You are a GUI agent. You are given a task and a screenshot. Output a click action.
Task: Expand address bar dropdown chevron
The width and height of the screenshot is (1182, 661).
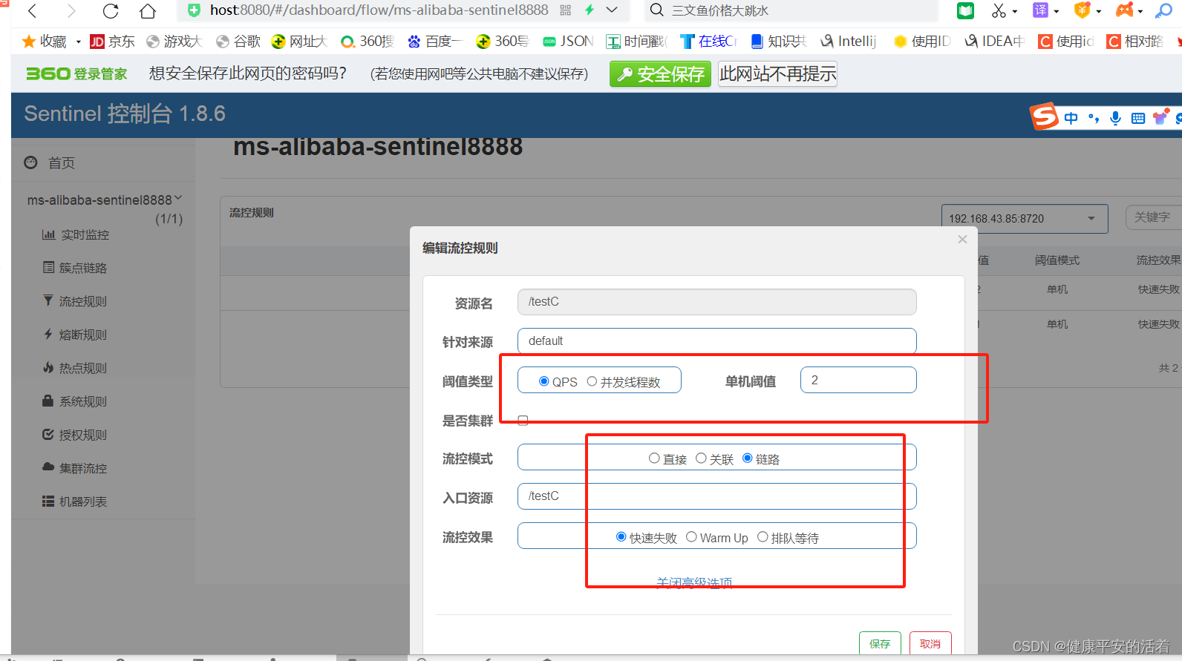612,10
